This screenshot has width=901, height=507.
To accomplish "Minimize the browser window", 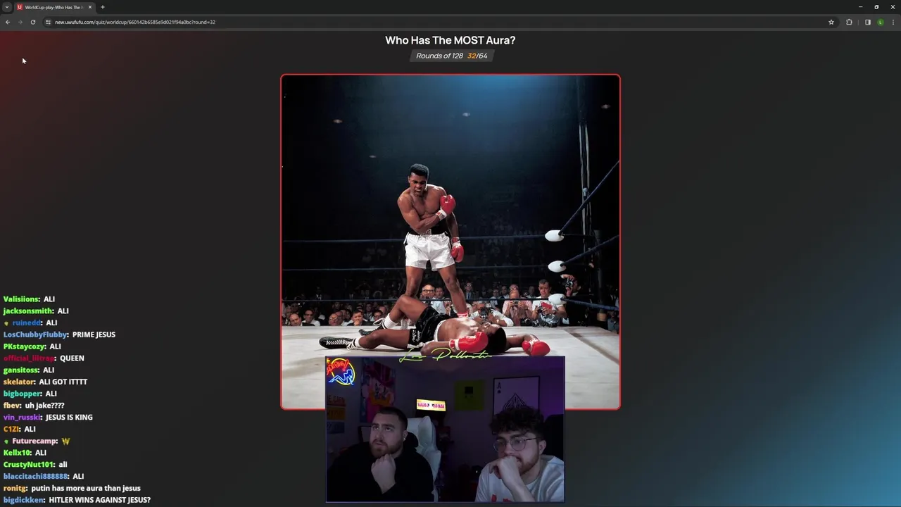I will click(x=860, y=7).
